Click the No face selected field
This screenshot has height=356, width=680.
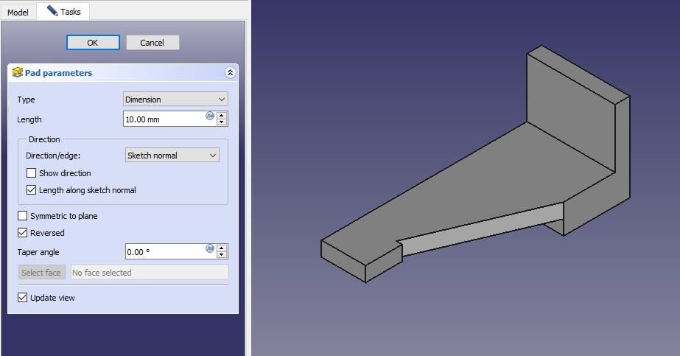point(149,272)
